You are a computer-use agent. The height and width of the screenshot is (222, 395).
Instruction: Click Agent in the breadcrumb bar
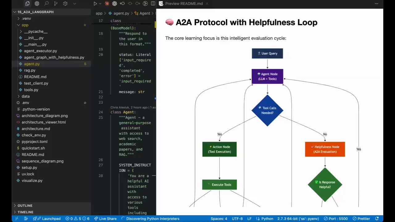tap(145, 13)
